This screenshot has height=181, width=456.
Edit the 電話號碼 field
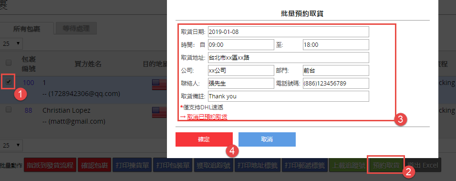336,83
